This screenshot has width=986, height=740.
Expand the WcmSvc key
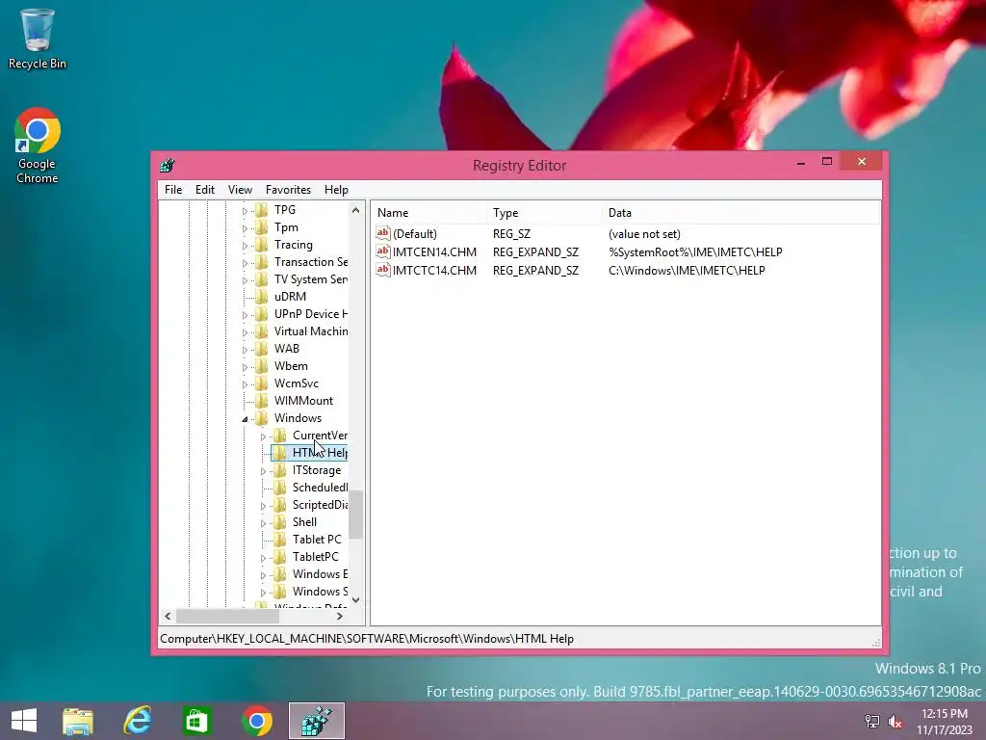[x=246, y=384]
